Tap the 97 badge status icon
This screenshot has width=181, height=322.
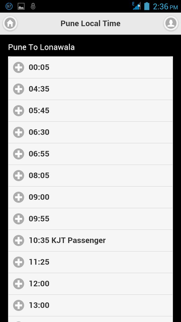pos(9,6)
